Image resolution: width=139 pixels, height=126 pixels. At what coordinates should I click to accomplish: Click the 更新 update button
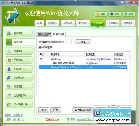(129, 14)
